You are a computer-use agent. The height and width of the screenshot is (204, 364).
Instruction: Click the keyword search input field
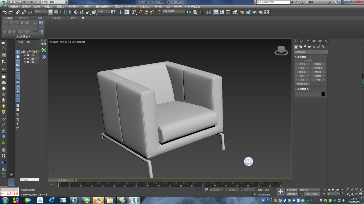[x=273, y=2]
